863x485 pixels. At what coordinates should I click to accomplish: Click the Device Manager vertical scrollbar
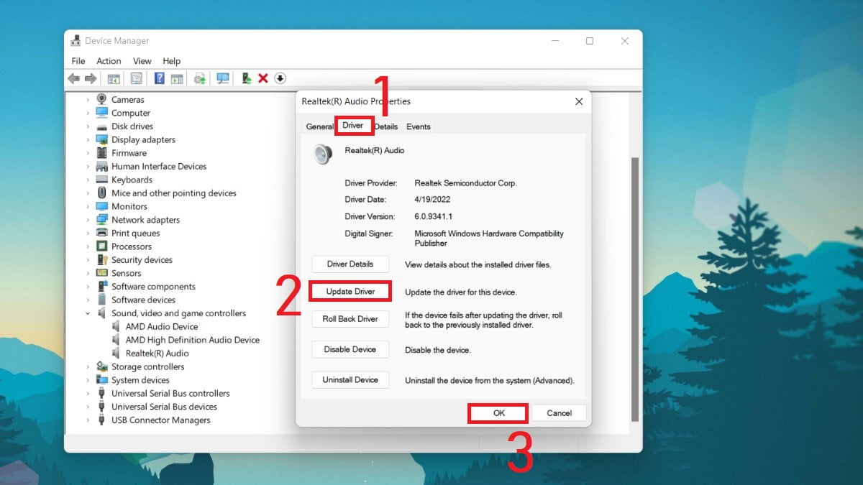coord(635,290)
